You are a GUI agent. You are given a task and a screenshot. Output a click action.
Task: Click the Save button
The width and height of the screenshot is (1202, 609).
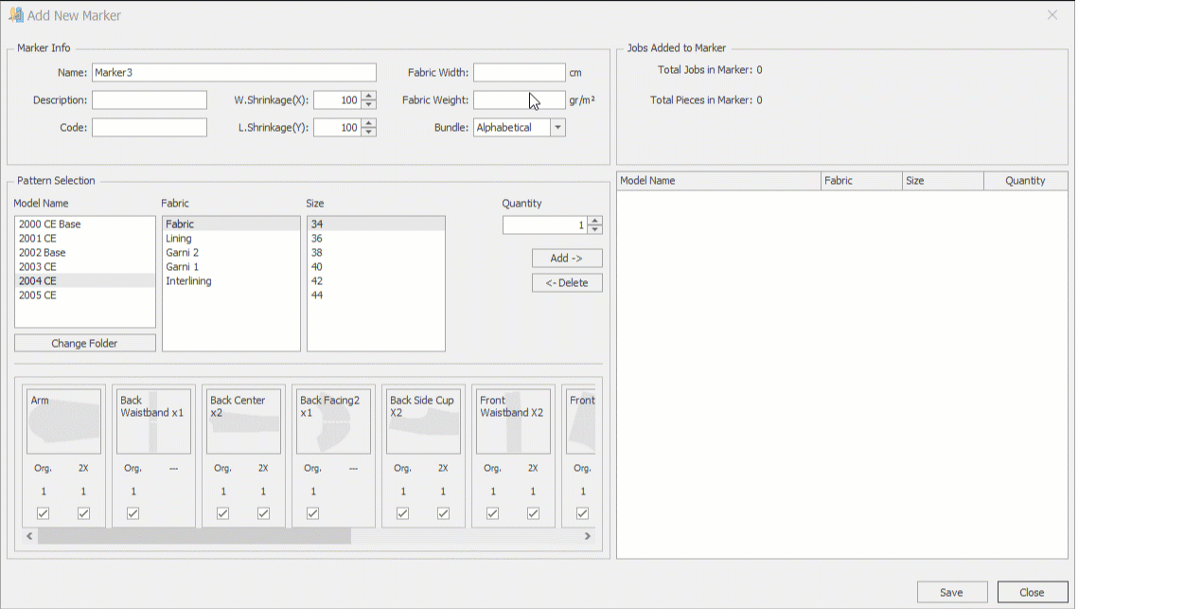[x=951, y=592]
